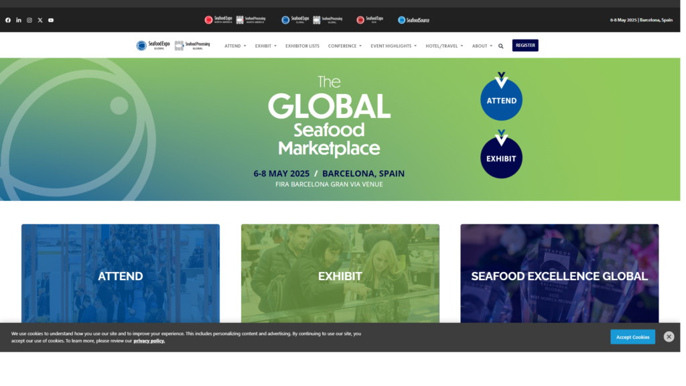Open the privacy policy link
The image size is (686, 386).
point(149,341)
